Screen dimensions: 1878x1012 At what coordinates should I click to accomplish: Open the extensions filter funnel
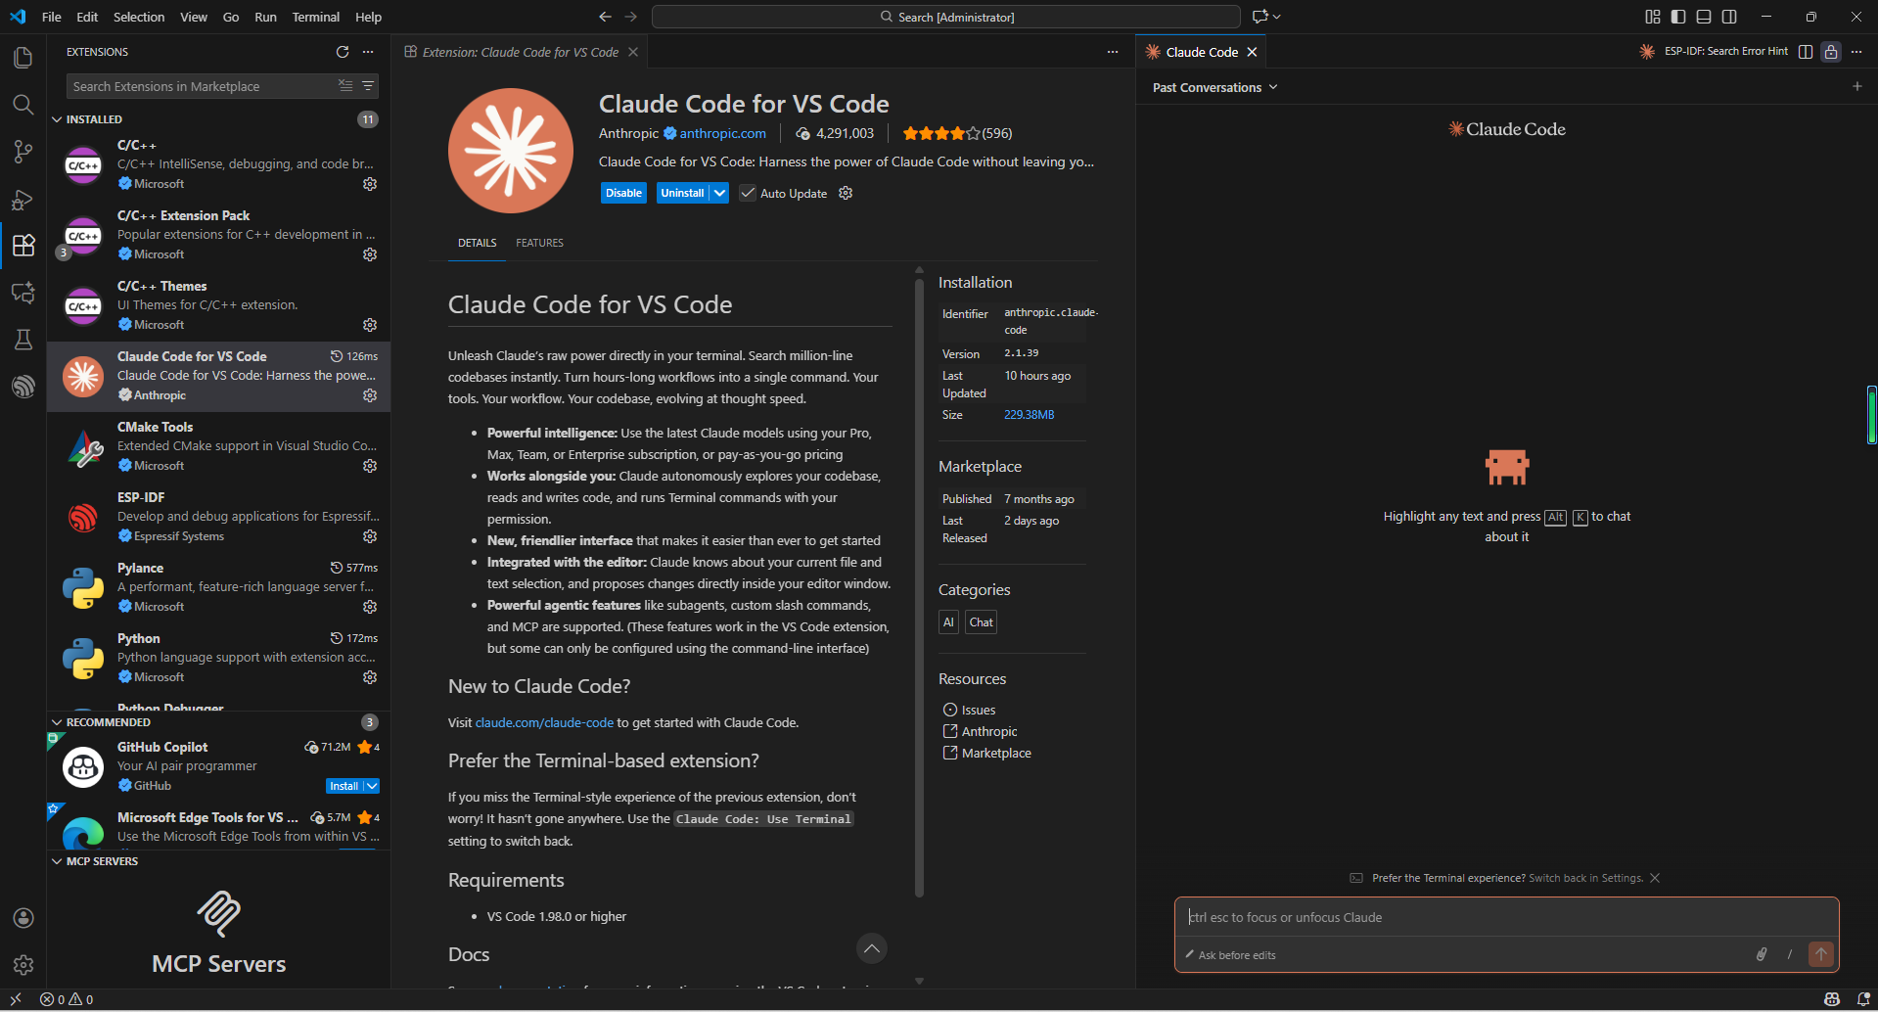(x=368, y=86)
